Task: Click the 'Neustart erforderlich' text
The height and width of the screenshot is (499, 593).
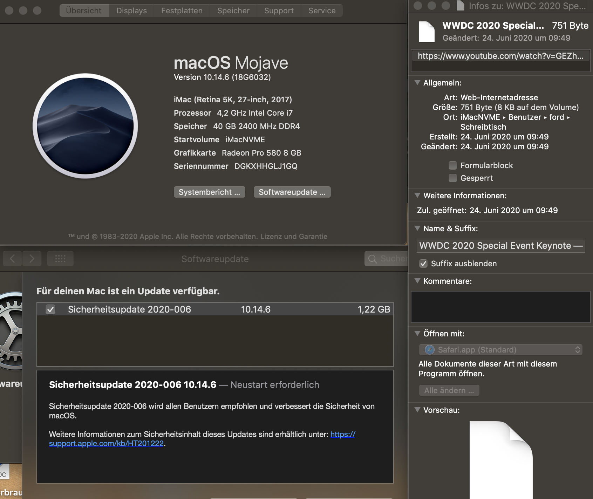Action: pyautogui.click(x=275, y=385)
